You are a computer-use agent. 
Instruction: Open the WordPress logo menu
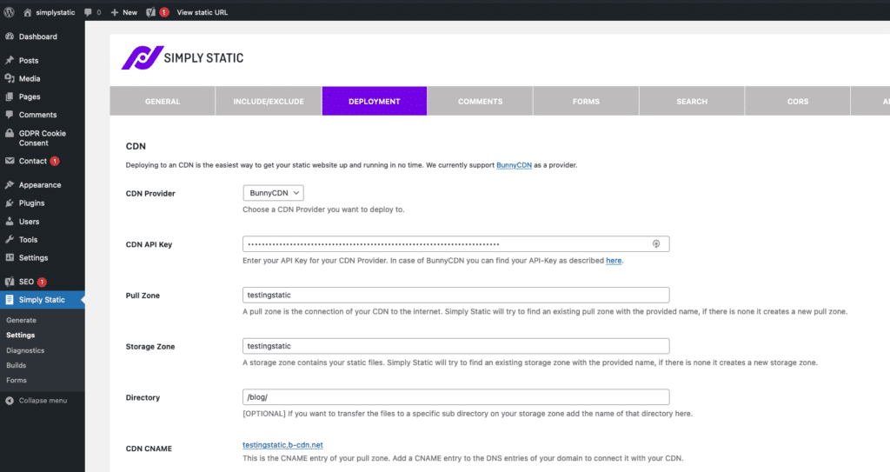(x=9, y=12)
